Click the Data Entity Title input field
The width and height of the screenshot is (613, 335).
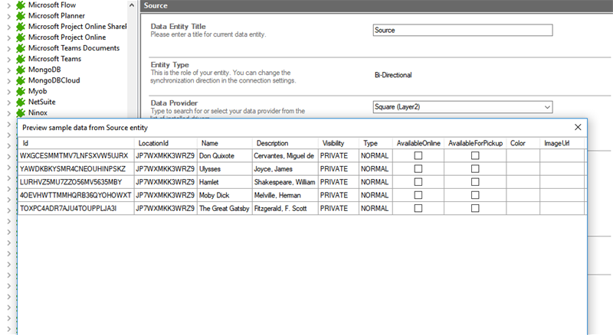tap(461, 31)
